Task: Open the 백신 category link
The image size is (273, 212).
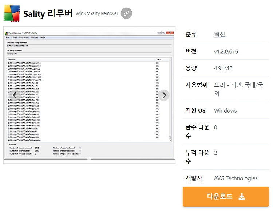Action: 219,34
